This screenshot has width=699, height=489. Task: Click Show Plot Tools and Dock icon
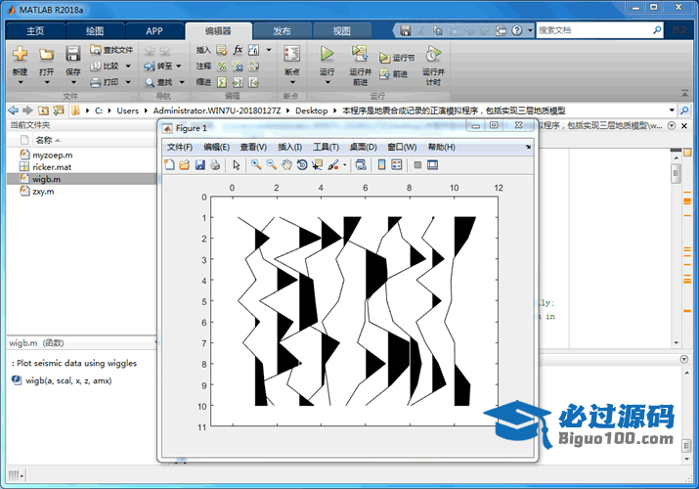pyautogui.click(x=432, y=165)
